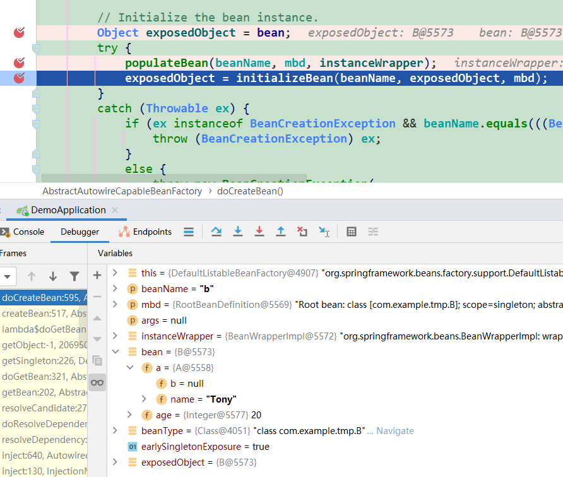Move watch up with the triangle icon
Image resolution: width=563 pixels, height=477 pixels.
97,318
